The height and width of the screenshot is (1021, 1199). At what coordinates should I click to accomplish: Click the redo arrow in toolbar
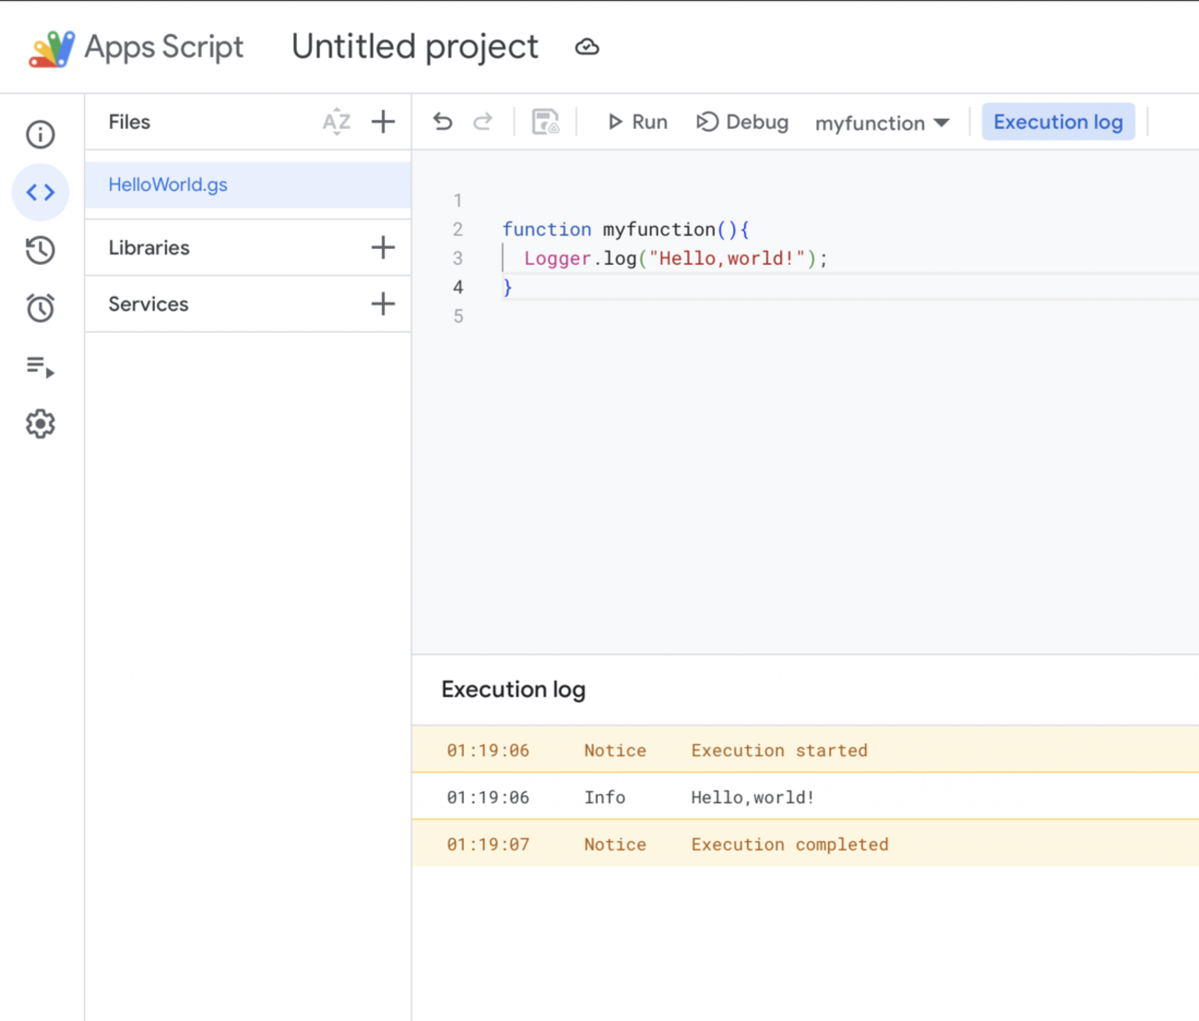pos(482,122)
